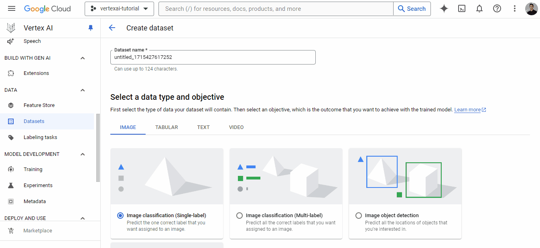
Task: Click the Metadata icon in sidebar
Action: [x=11, y=202]
